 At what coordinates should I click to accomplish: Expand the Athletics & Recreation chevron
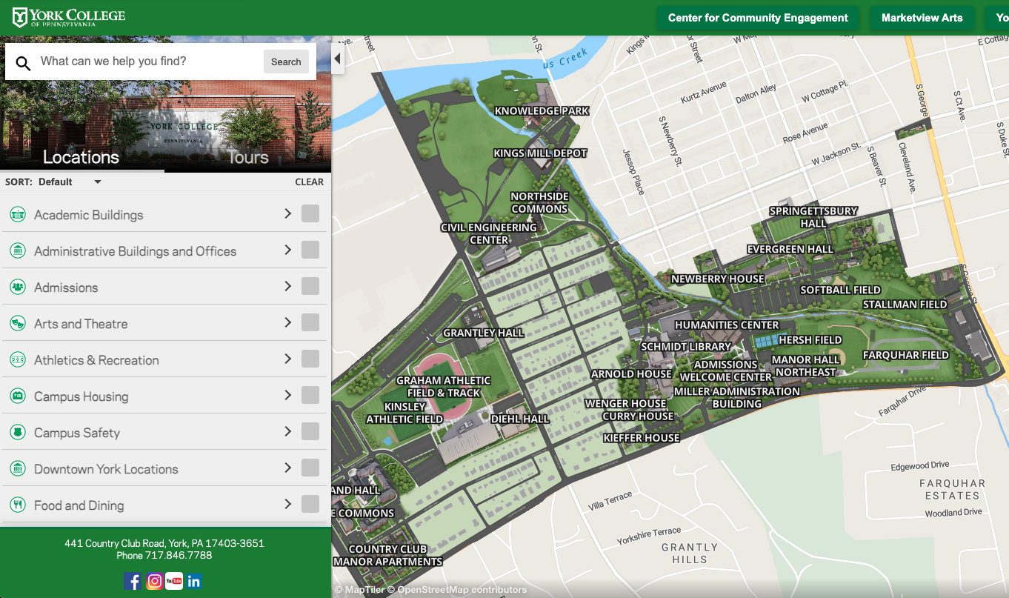coord(287,359)
